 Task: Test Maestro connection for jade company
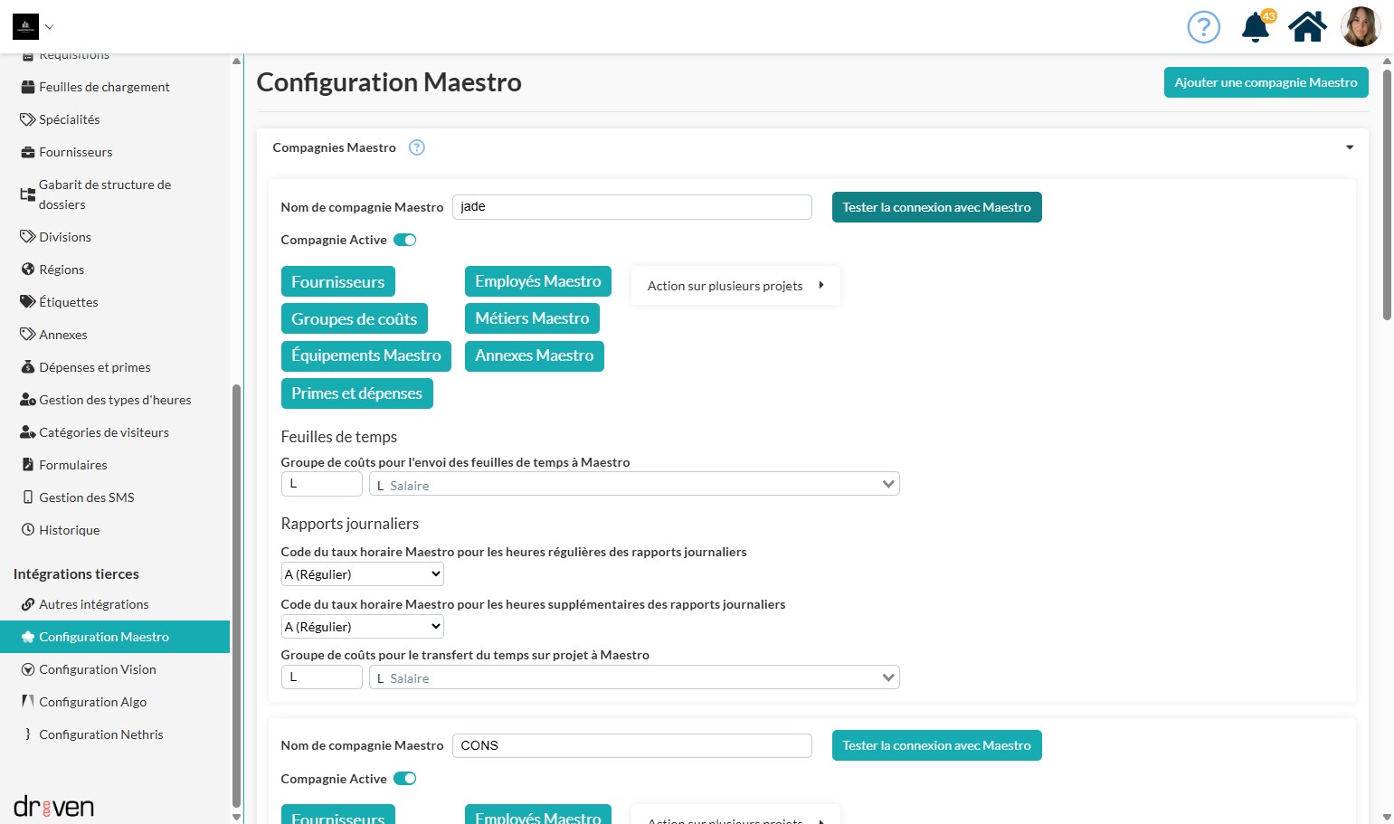coord(936,207)
